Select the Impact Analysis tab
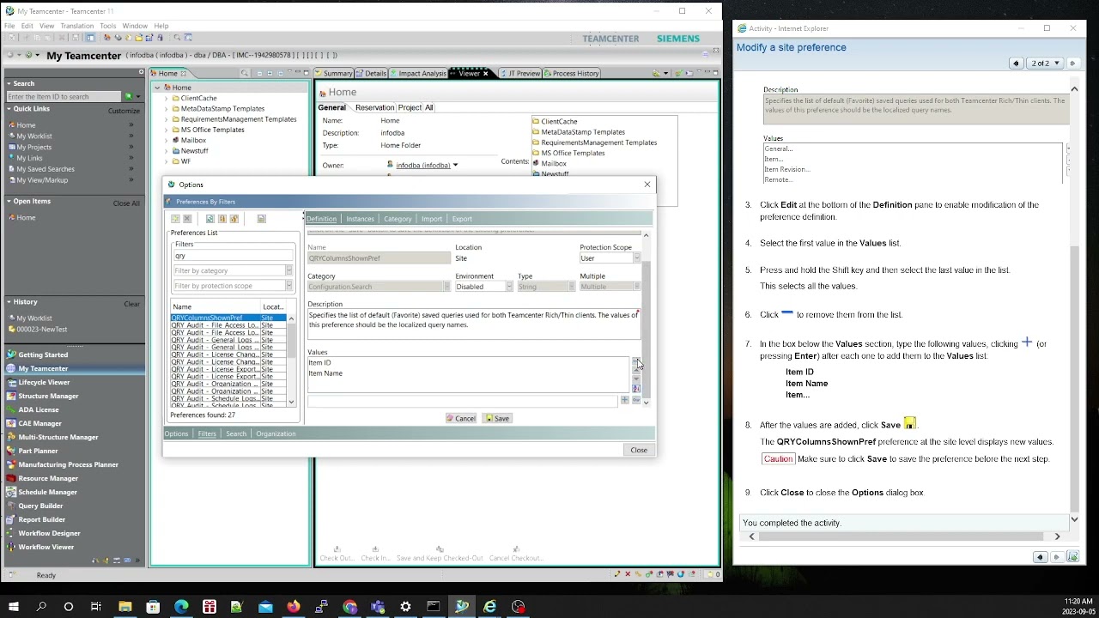 418,73
